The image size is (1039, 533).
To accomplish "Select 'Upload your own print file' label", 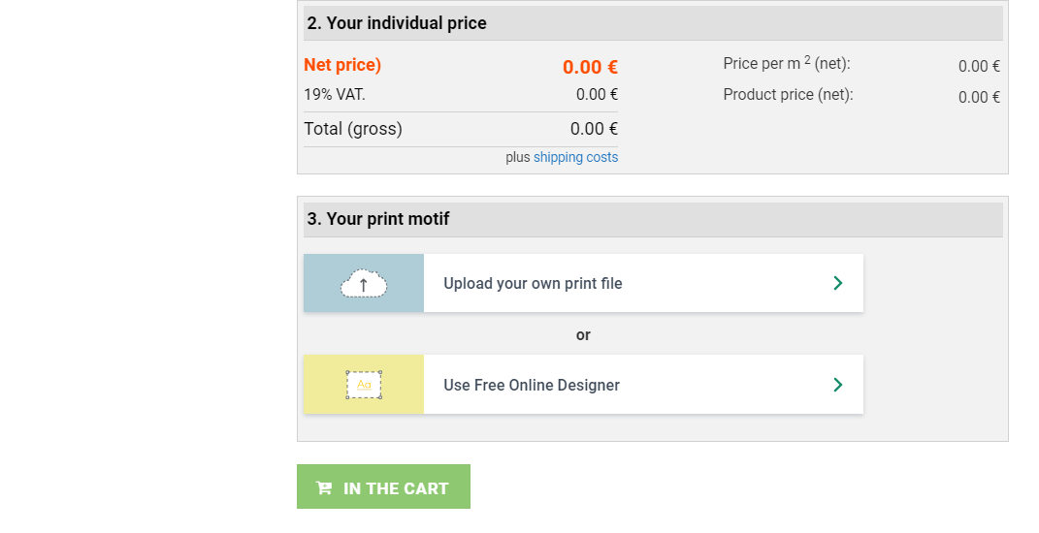I will [x=533, y=284].
